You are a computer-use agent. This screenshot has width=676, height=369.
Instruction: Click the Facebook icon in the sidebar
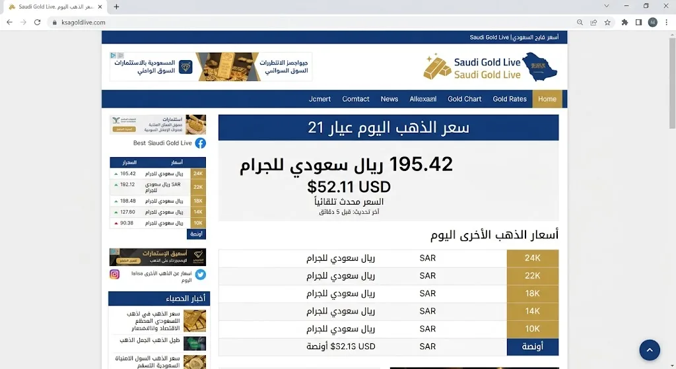coord(201,143)
